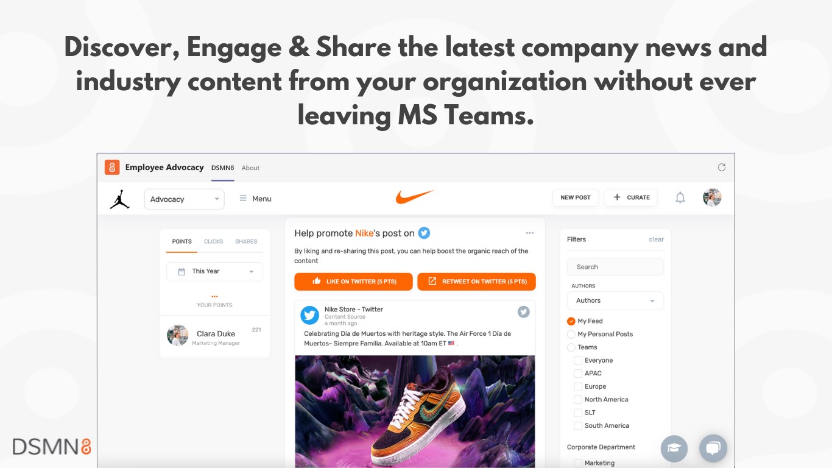Viewport: 832px width, 468px height.
Task: Click the Nike swoosh logo
Action: pos(415,197)
